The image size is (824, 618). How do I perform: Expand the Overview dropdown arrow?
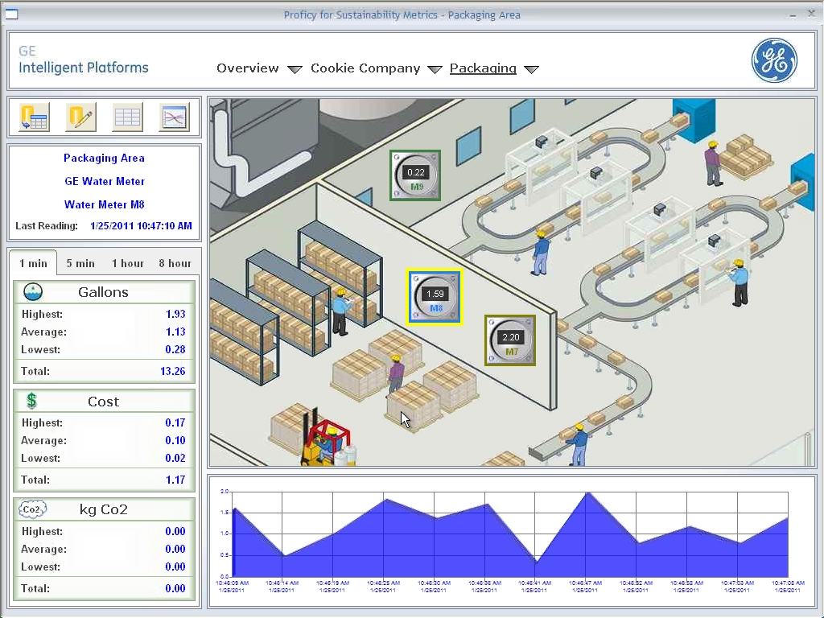[295, 69]
